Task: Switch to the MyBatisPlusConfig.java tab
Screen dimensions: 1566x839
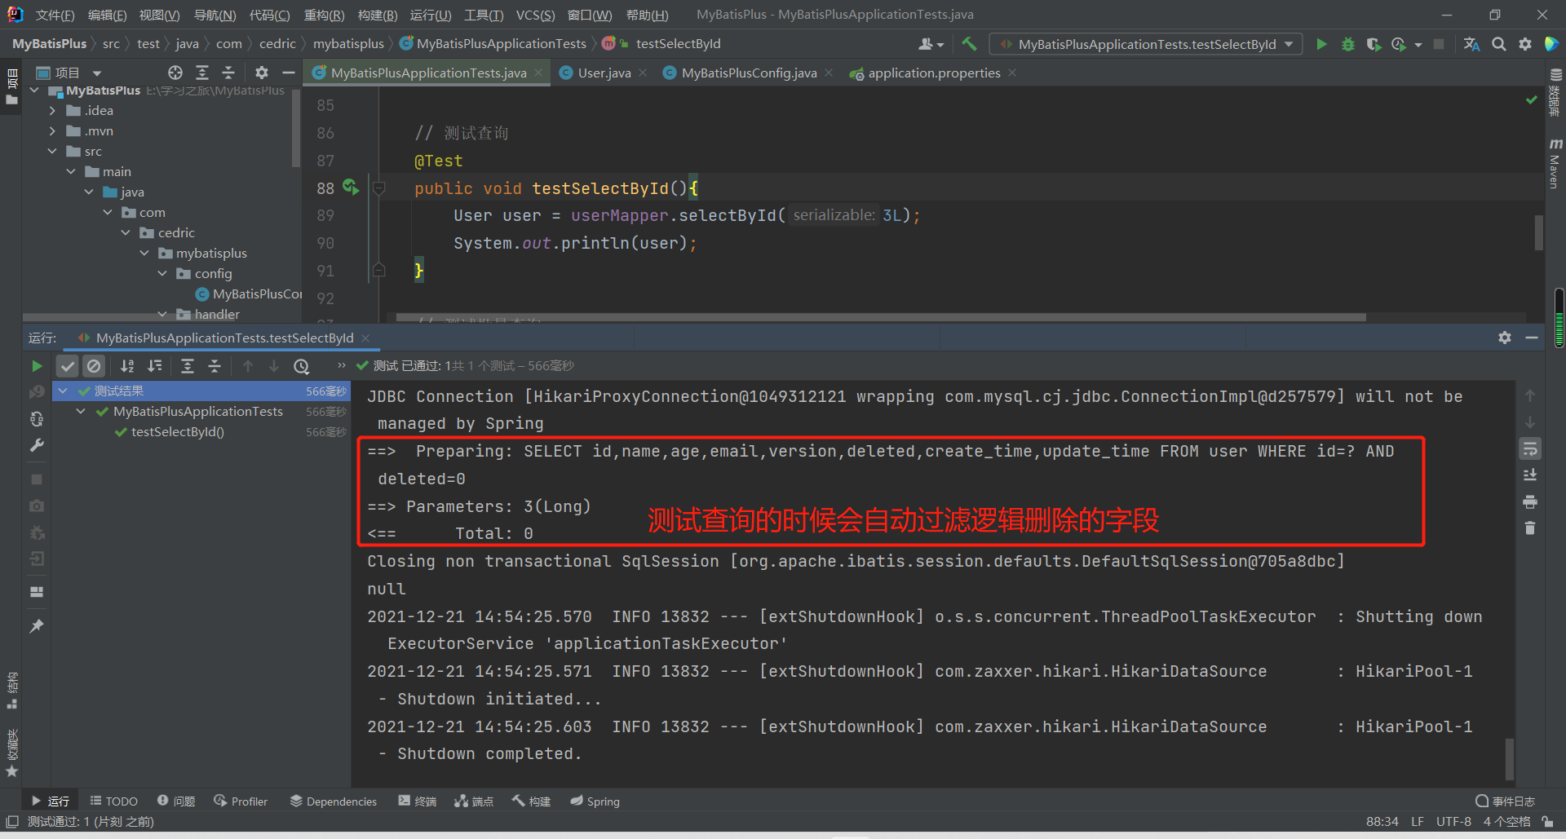Action: click(x=749, y=73)
